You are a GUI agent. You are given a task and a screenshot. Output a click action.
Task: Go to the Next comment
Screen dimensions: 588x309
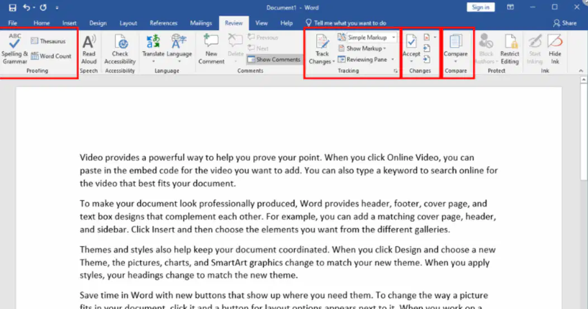tap(258, 49)
